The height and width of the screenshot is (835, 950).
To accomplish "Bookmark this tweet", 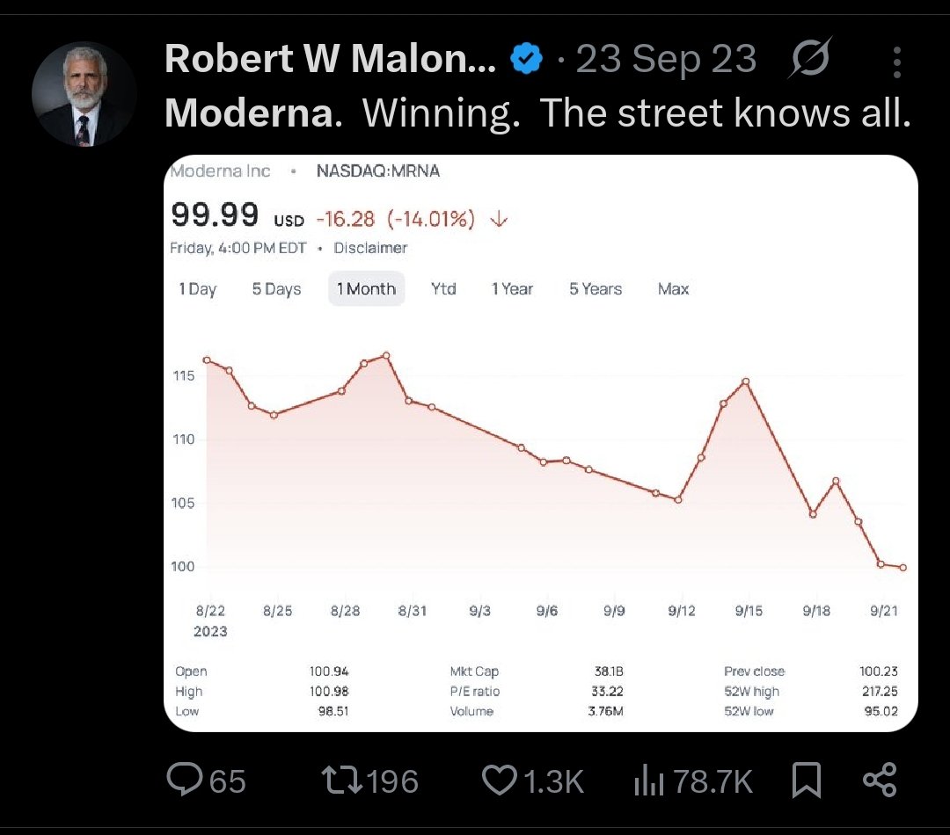I will point(806,780).
